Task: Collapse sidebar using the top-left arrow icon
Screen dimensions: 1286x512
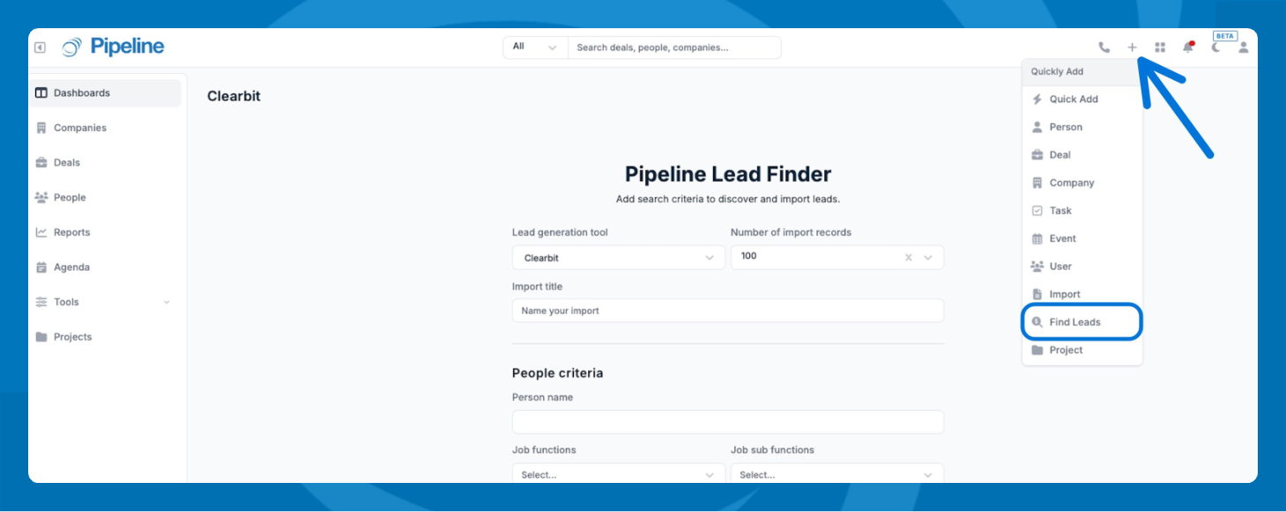Action: click(41, 48)
